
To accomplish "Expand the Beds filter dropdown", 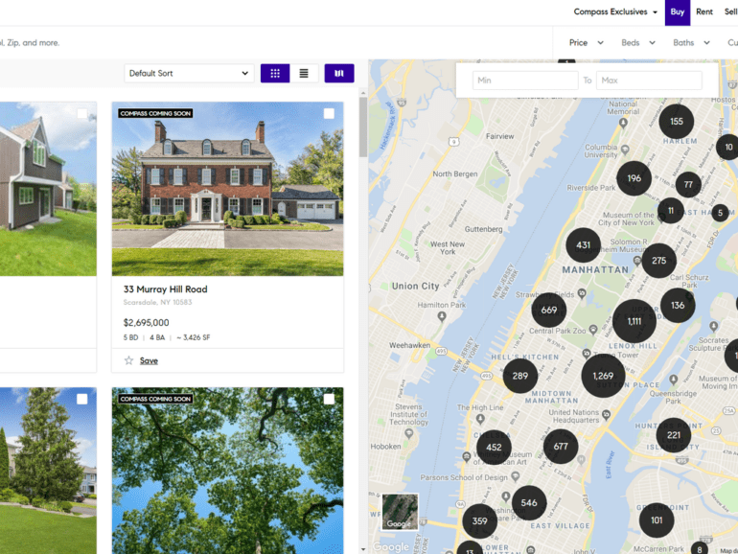I will coord(638,43).
